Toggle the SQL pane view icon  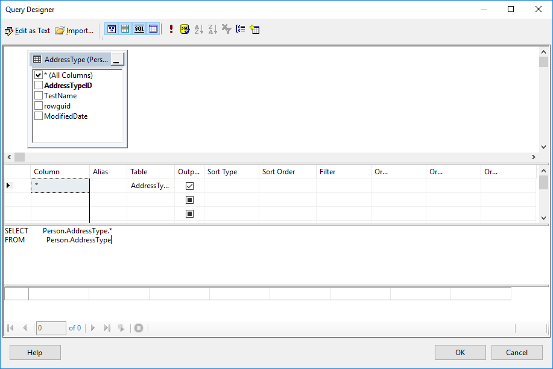139,29
